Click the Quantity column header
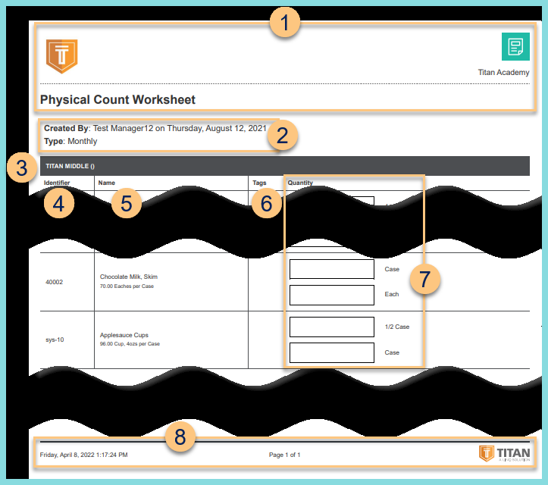Viewport: 548px width, 485px height. coord(300,183)
